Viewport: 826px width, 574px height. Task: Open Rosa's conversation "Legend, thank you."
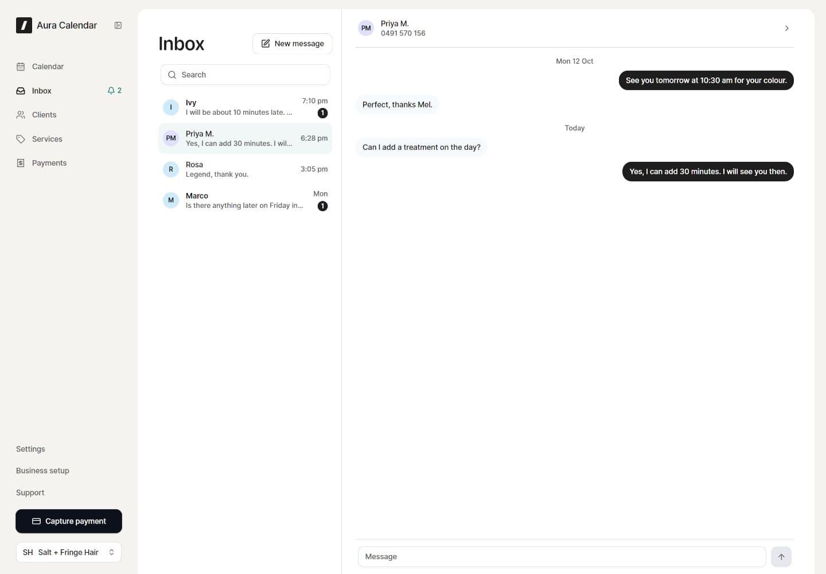click(246, 169)
